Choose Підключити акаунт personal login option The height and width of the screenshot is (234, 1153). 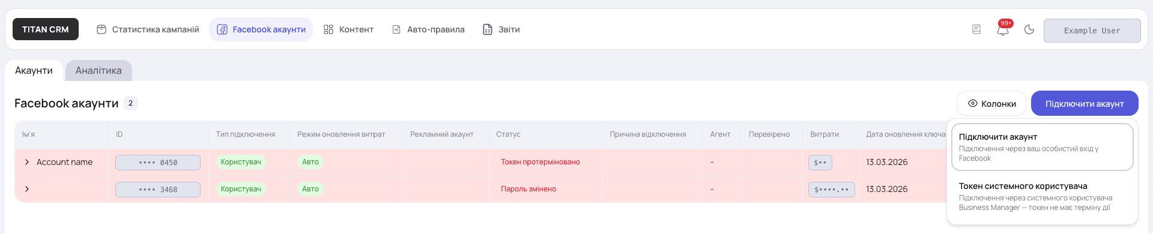click(1043, 147)
